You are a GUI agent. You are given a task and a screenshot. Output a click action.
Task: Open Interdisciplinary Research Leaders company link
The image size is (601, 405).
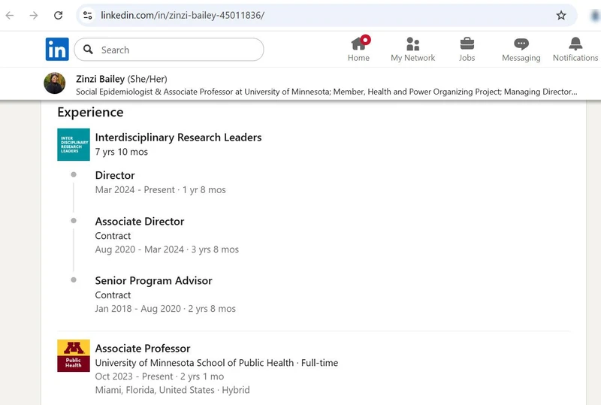[x=178, y=138]
